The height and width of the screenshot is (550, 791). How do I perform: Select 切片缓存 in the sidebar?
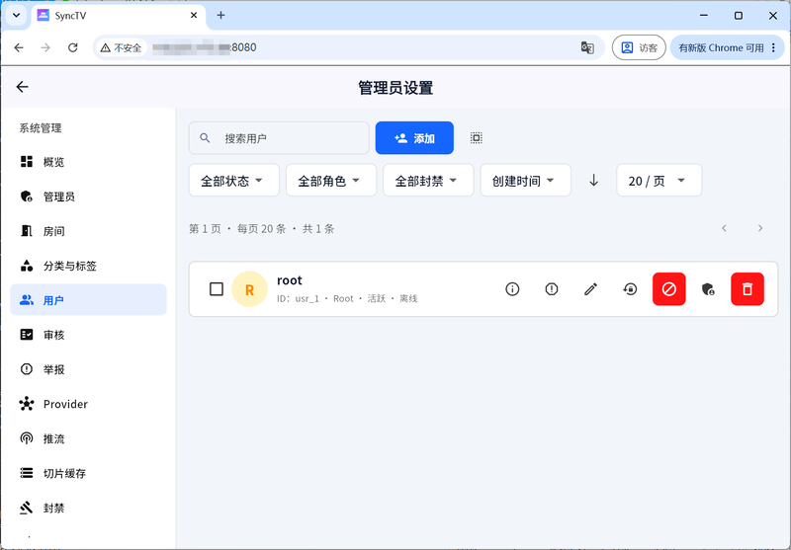[x=88, y=473]
